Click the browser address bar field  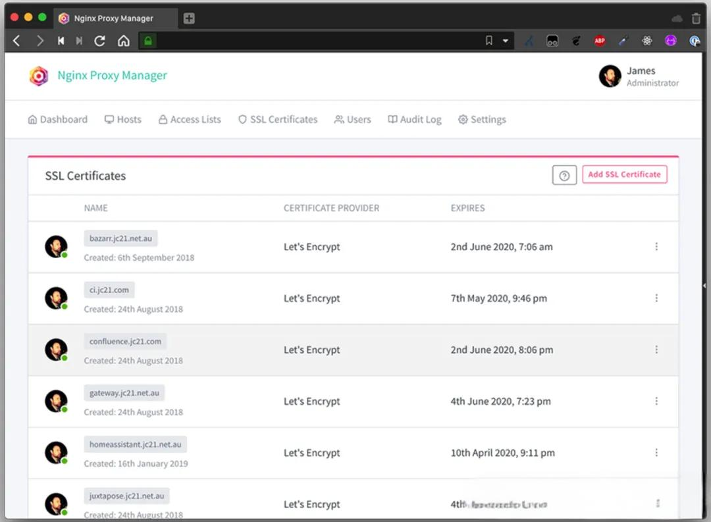[316, 41]
